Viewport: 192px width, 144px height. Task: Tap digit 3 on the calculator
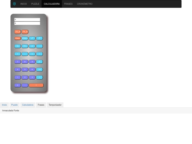point(32,78)
